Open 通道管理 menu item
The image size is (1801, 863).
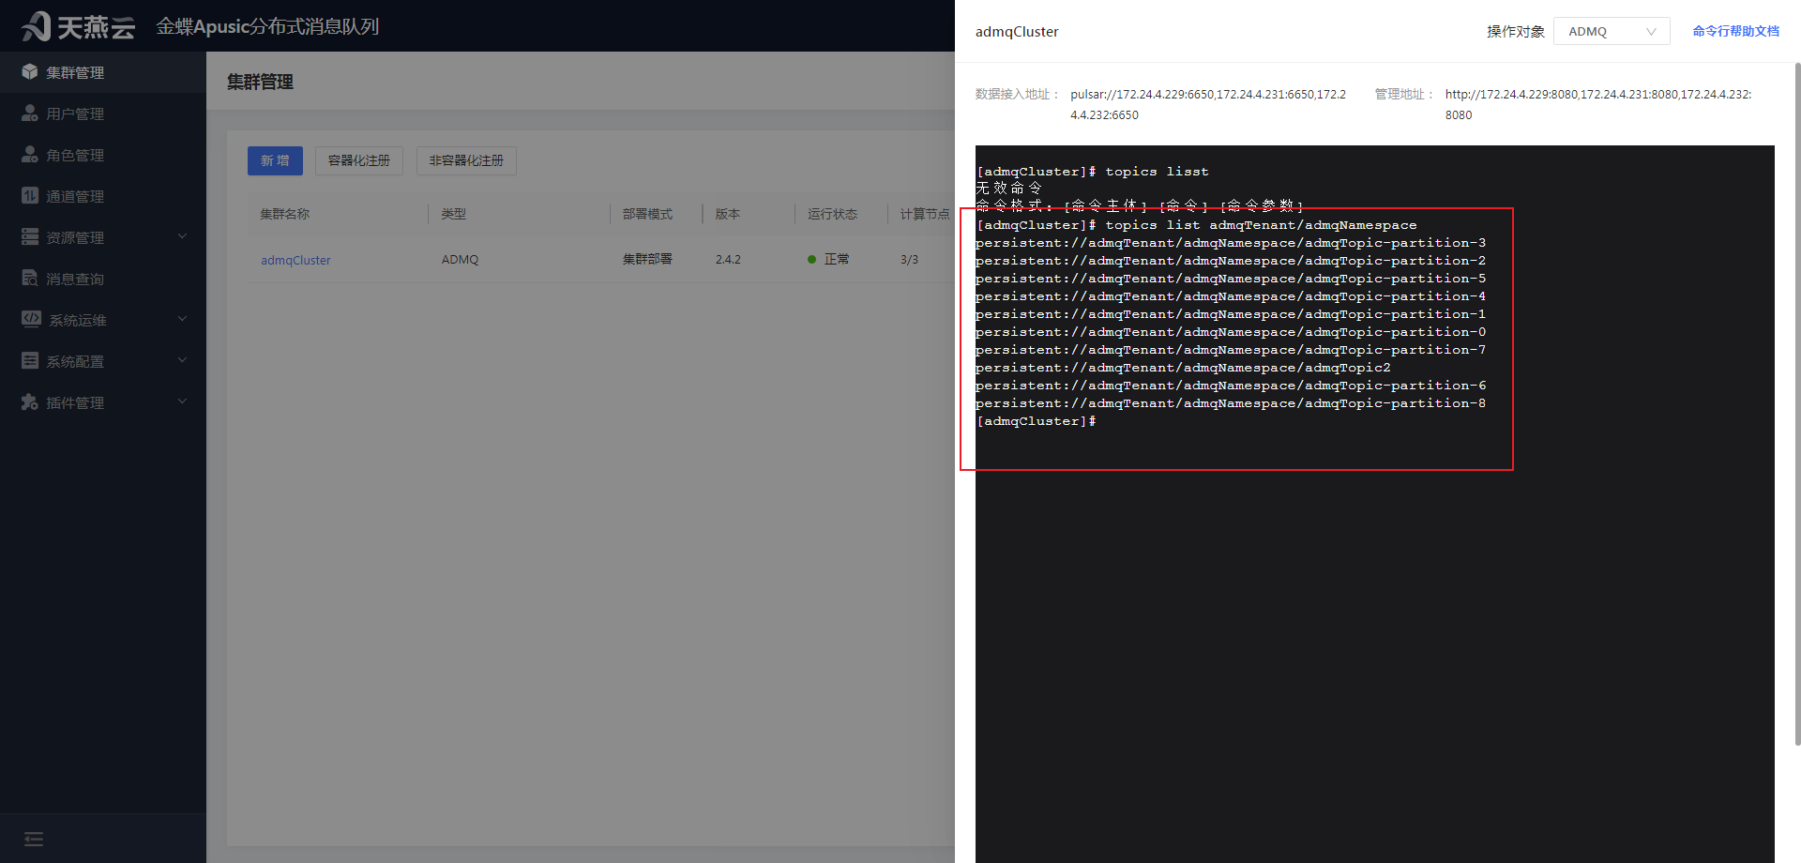click(x=103, y=196)
